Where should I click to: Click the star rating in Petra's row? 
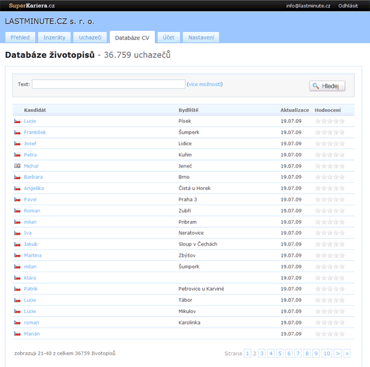coord(330,155)
